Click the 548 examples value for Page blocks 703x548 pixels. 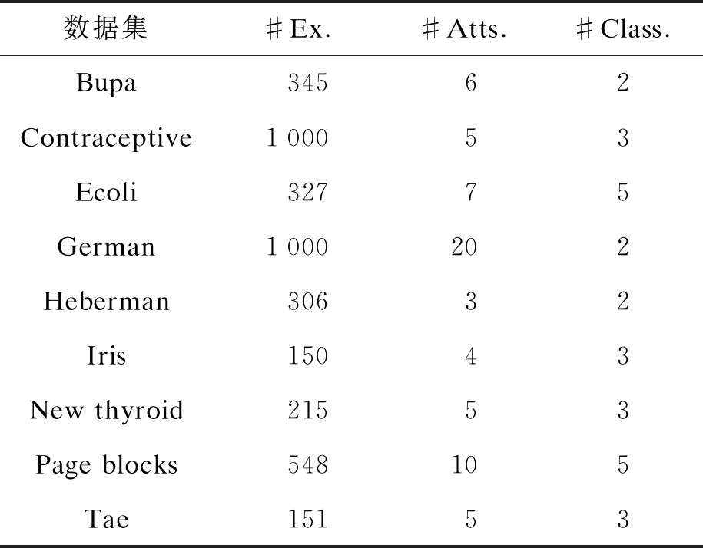click(307, 465)
